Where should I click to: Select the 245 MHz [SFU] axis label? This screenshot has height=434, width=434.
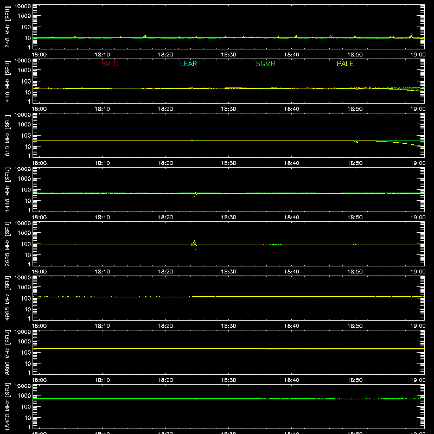[7, 27]
